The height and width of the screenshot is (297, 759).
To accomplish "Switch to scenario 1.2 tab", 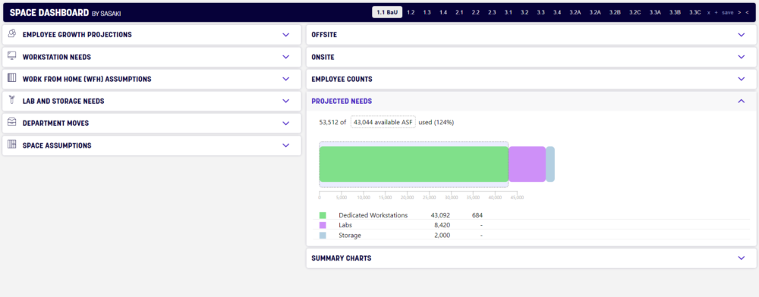I will point(411,13).
